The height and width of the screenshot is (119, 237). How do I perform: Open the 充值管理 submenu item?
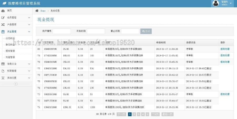coord(10,57)
